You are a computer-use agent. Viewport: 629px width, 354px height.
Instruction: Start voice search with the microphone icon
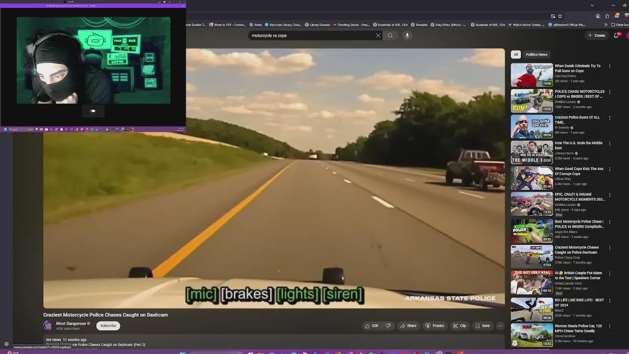click(x=407, y=35)
